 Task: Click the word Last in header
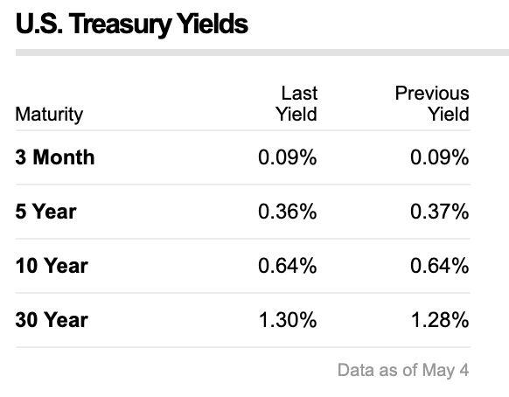click(299, 94)
